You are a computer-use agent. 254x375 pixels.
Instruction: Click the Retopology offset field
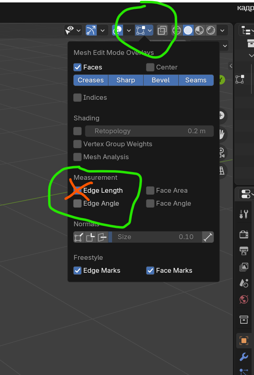(x=150, y=131)
